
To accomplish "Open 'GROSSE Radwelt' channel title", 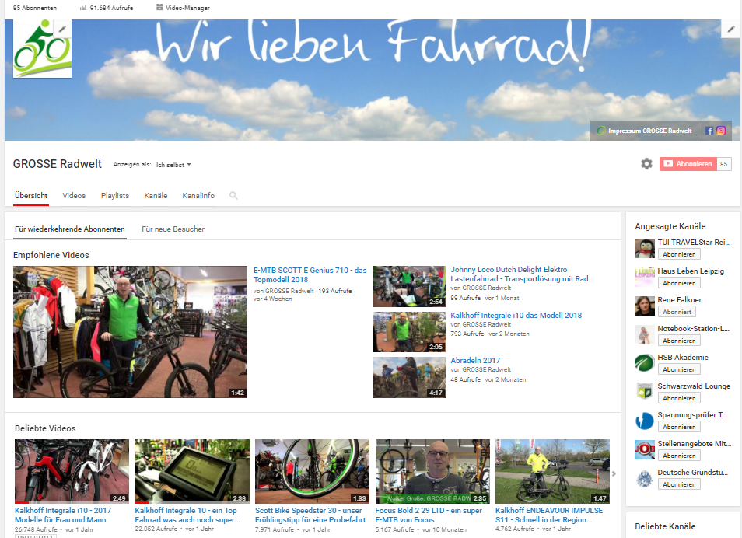I will click(58, 164).
